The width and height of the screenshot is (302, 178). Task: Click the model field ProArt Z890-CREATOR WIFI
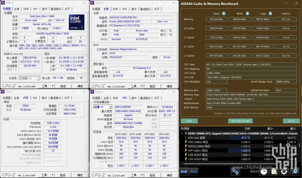[130, 22]
